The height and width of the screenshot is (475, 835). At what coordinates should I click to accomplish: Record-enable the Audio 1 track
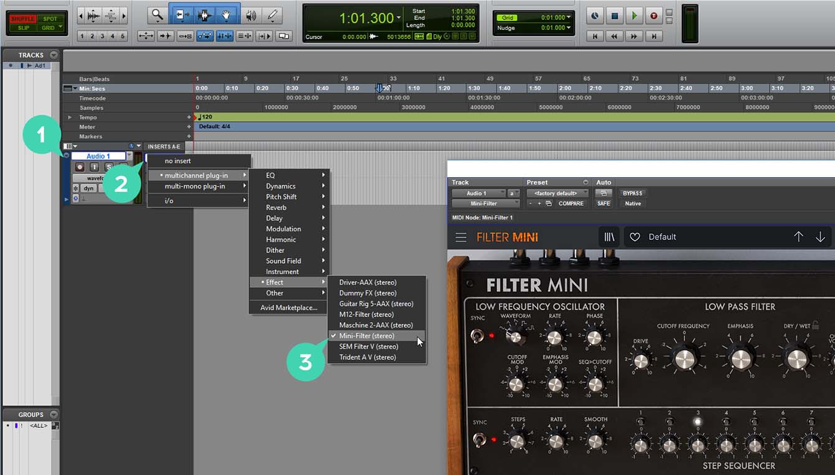(x=80, y=167)
